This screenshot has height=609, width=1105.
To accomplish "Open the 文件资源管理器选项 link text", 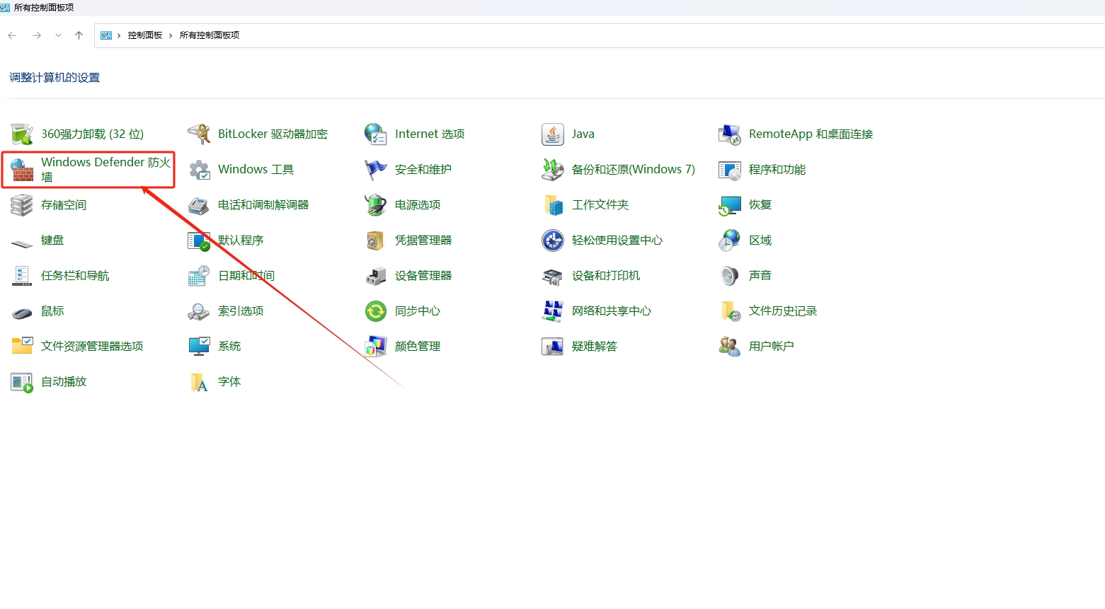I will [92, 346].
